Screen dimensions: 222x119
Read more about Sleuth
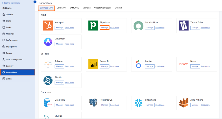click(70, 83)
